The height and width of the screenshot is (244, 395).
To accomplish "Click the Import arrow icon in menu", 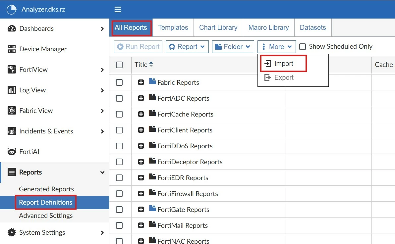I will point(267,64).
